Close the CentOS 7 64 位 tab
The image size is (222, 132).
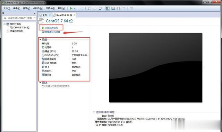75,15
